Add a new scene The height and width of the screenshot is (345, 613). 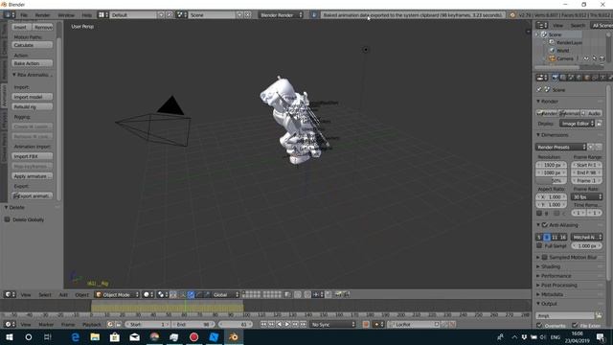pyautogui.click(x=239, y=15)
